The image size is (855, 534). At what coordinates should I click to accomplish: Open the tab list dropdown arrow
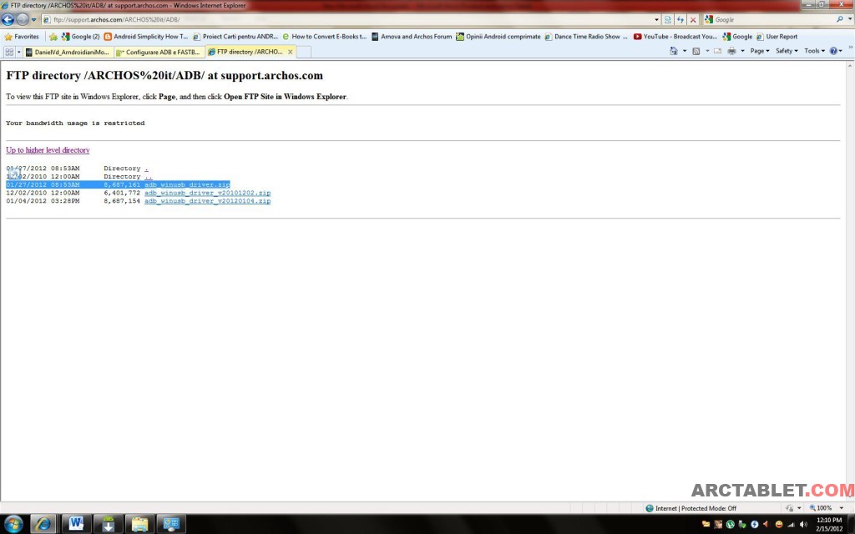click(18, 52)
